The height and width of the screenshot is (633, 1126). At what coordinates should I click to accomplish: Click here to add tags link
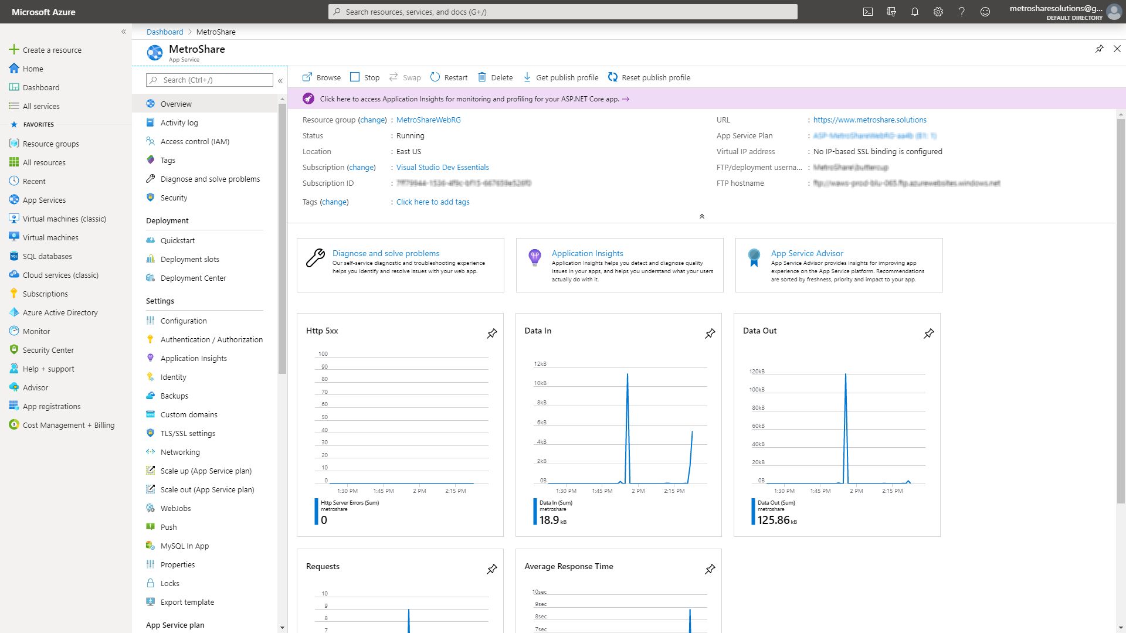click(x=433, y=202)
